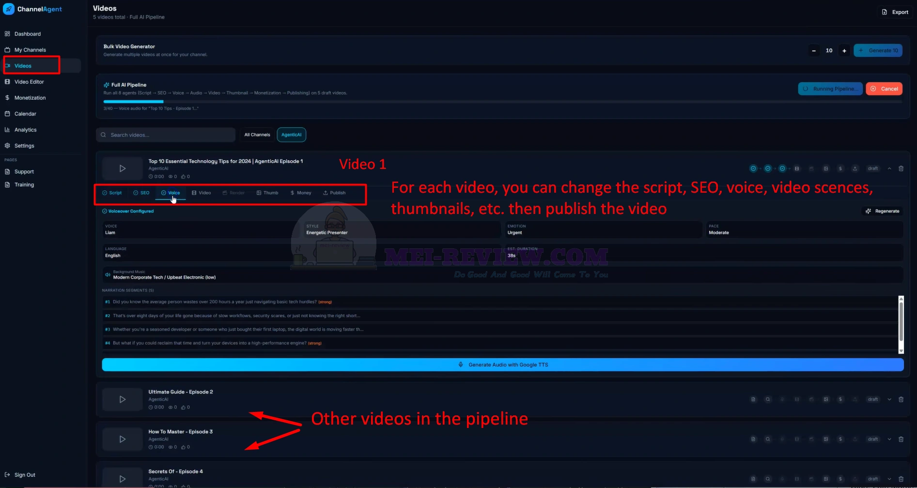Increase bulk video count with plus button
917x488 pixels.
click(x=844, y=50)
